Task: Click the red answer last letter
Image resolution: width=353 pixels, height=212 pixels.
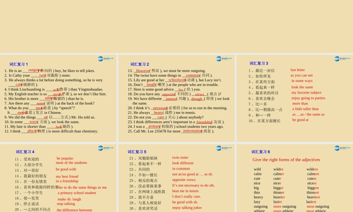Action: [x=298, y=70]
